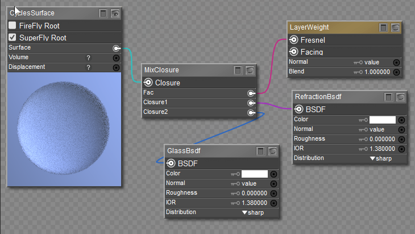Click the RefractionBsdf Normal input socket
The height and width of the screenshot is (234, 415).
[x=401, y=130]
